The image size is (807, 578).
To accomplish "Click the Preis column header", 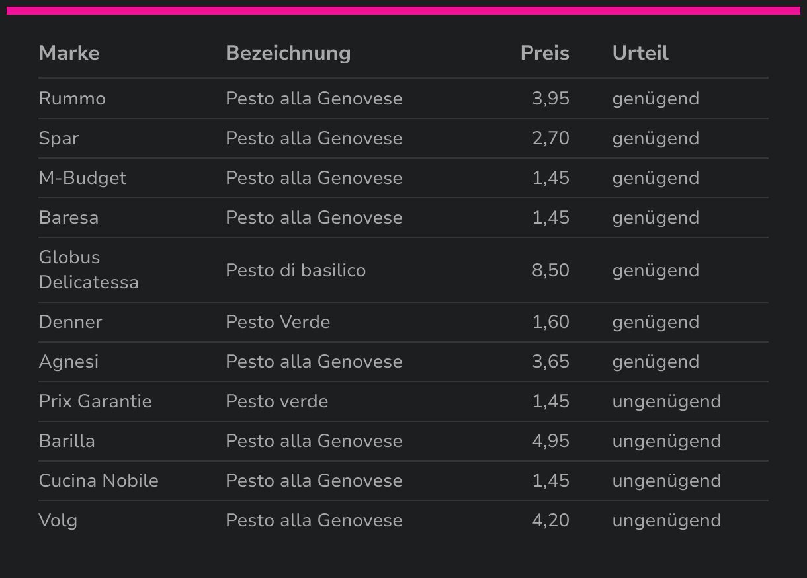I will click(x=544, y=53).
